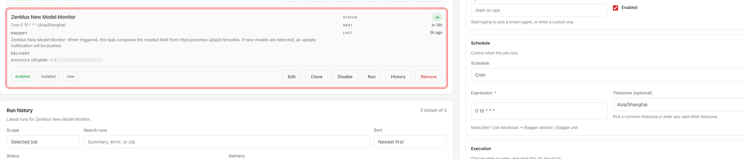Run the ZenMux monitor job now
Screen dimensions: 744x159
pyautogui.click(x=371, y=77)
